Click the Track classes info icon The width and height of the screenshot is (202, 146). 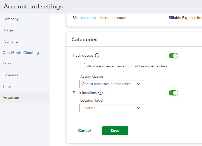[x=97, y=55]
